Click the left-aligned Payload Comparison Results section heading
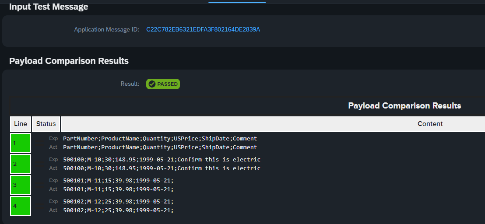Screen dimensions: 485x224 [x=69, y=61]
